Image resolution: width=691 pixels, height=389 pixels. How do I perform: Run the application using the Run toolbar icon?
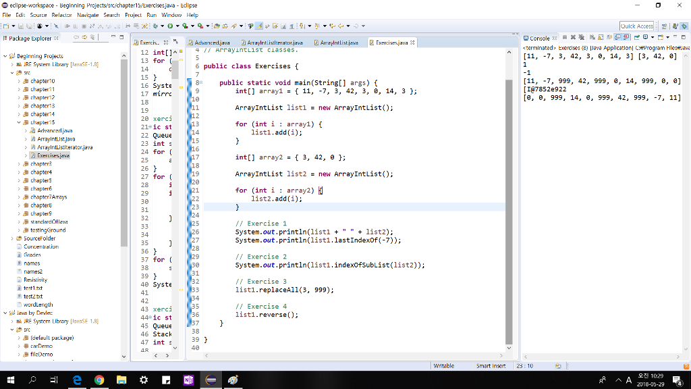(x=170, y=24)
